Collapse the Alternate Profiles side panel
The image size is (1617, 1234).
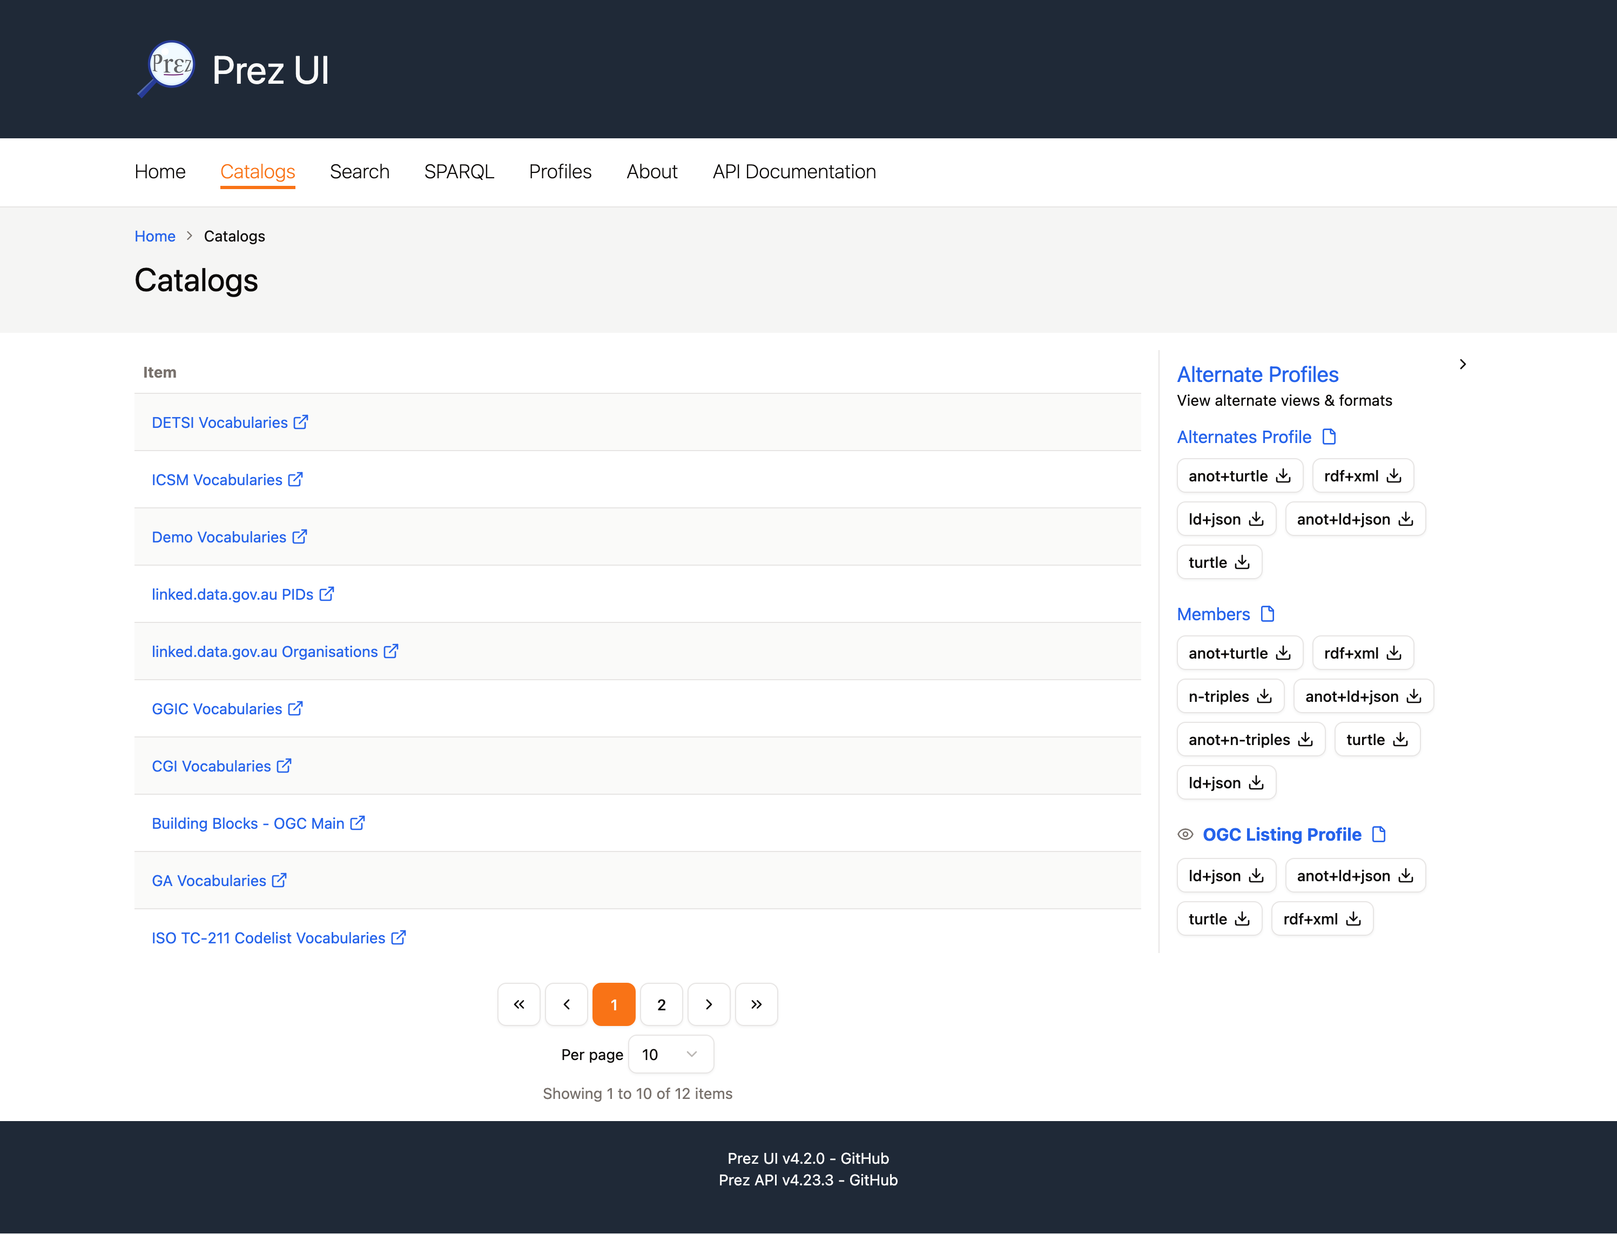point(1462,364)
